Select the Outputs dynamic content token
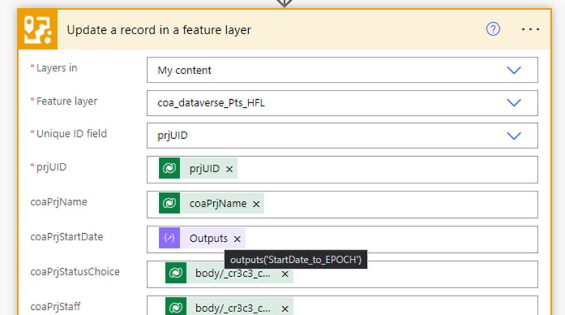Screen dimensions: 565x315 tap(208, 238)
